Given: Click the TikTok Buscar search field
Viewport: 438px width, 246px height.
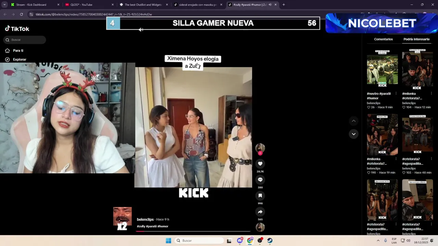Looking at the screenshot, I should 25,40.
